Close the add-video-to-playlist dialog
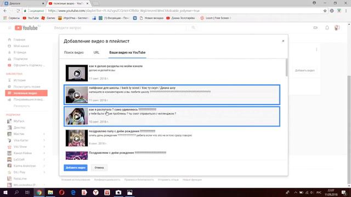Image resolution: width=351 pixels, height=197 pixels. [x=283, y=41]
